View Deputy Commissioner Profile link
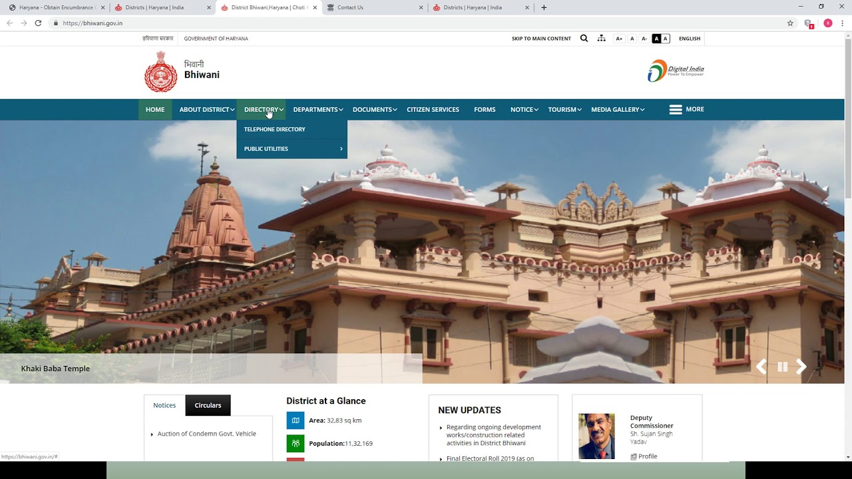Viewport: 852px width, 479px height. point(644,456)
